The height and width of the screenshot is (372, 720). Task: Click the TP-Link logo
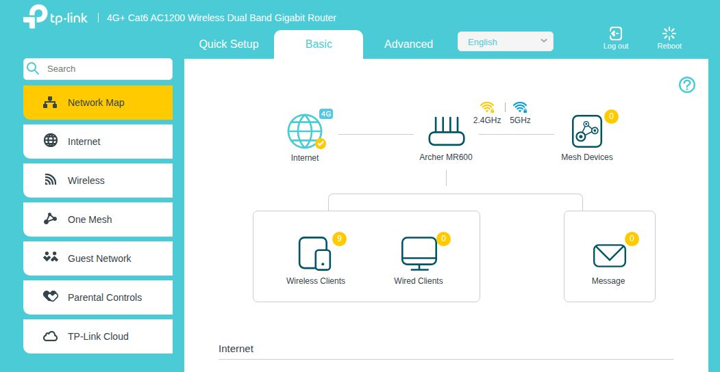pos(55,17)
